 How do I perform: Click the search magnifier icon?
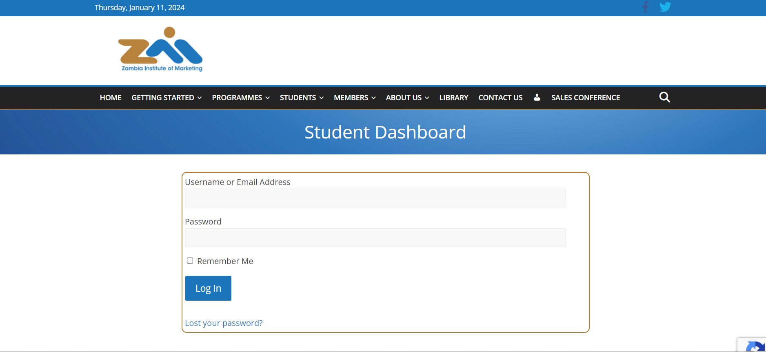664,97
